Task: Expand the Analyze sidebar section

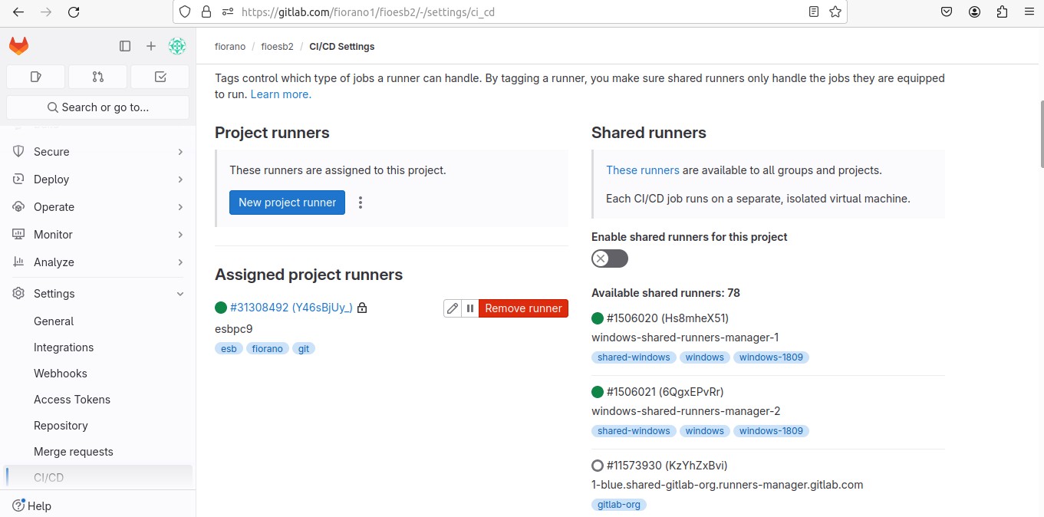Action: point(97,262)
